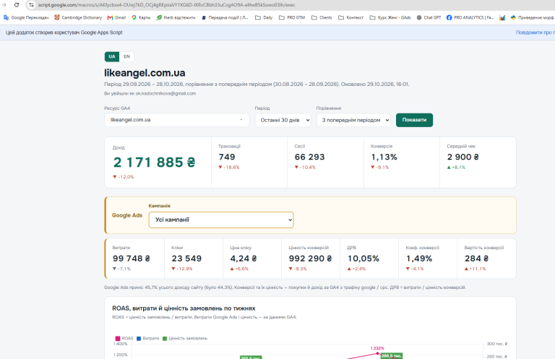Open the PRO ANALYTICS Facebook bookmark

(470, 17)
